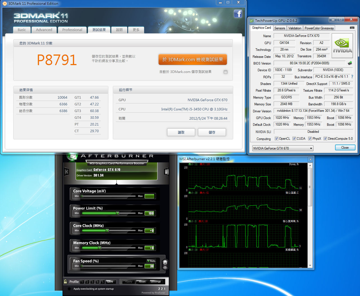Toggle auto-save results at 3DMark.com checkbox
This screenshot has width=360, height=296.
pyautogui.click(x=225, y=72)
